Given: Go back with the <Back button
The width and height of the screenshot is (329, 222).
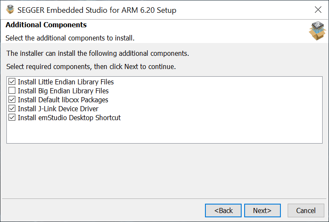Looking at the screenshot, I should tap(223, 210).
